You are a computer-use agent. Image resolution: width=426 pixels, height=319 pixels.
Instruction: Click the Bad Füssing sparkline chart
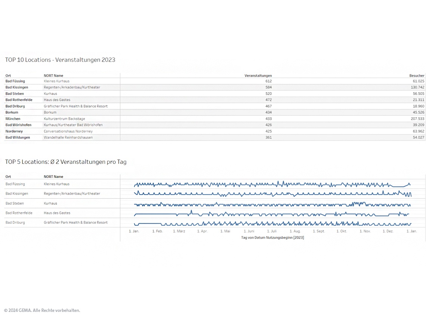pyautogui.click(x=272, y=184)
